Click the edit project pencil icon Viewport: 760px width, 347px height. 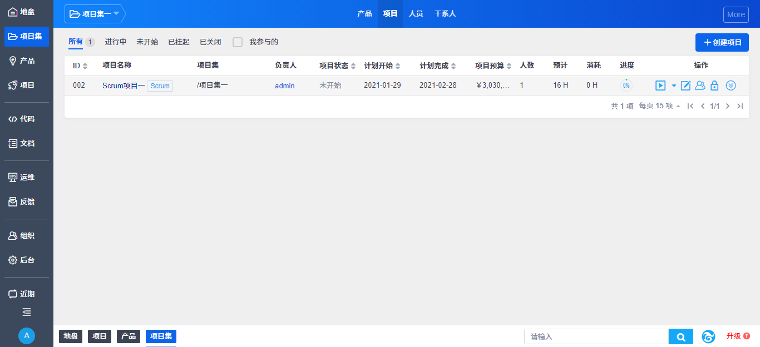tap(686, 86)
